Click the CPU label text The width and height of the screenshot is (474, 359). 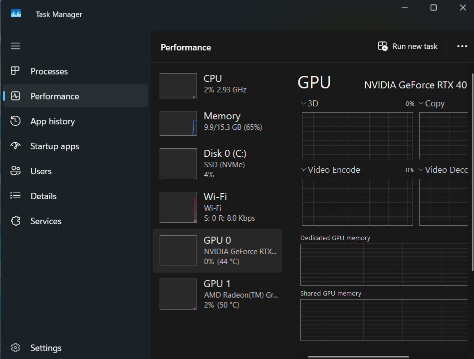click(x=213, y=78)
